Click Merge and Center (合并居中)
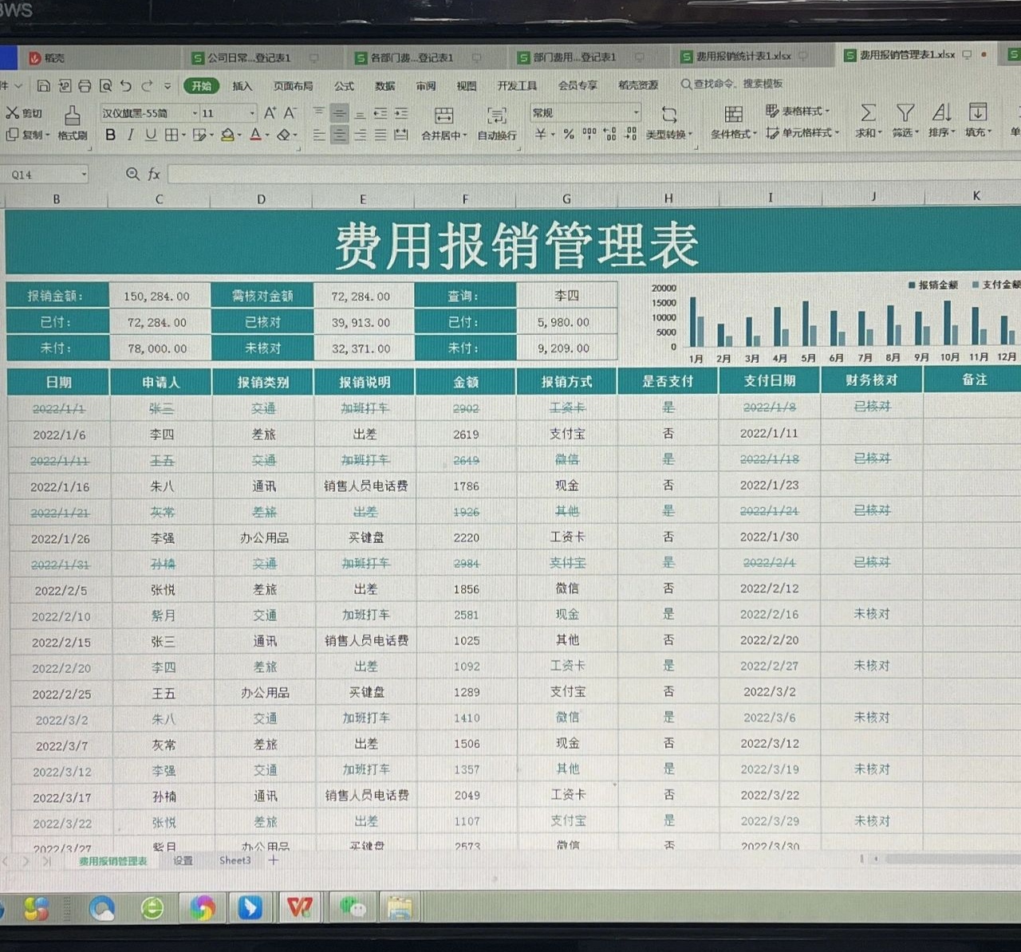This screenshot has height=952, width=1021. [x=444, y=124]
